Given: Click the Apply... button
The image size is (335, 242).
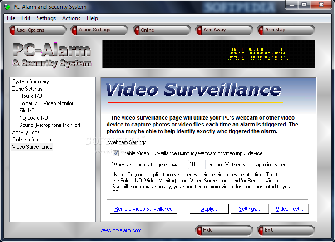Looking at the screenshot, I should pos(209,209).
